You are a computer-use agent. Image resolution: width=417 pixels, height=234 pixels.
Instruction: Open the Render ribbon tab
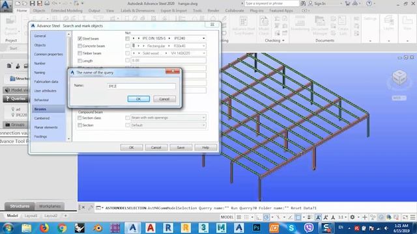coord(213,10)
